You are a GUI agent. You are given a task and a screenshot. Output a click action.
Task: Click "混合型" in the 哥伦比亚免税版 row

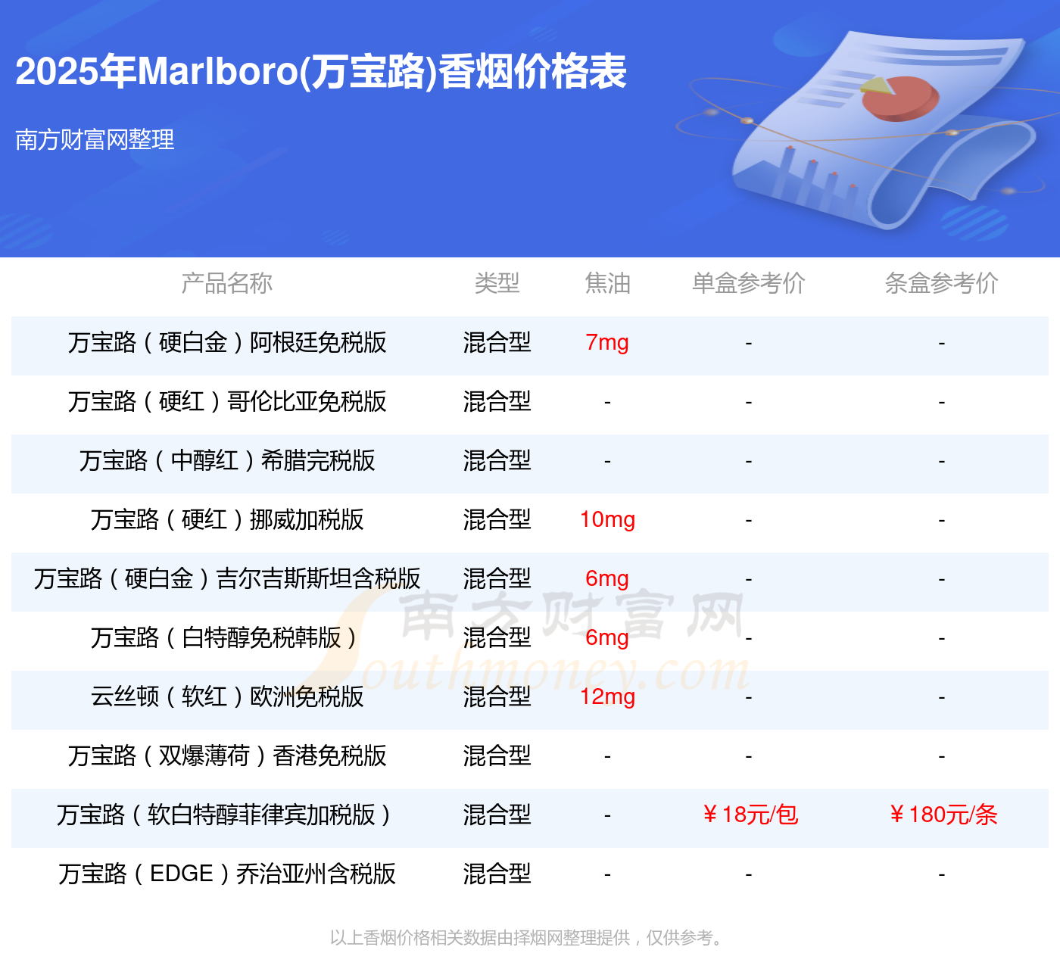[x=497, y=401]
